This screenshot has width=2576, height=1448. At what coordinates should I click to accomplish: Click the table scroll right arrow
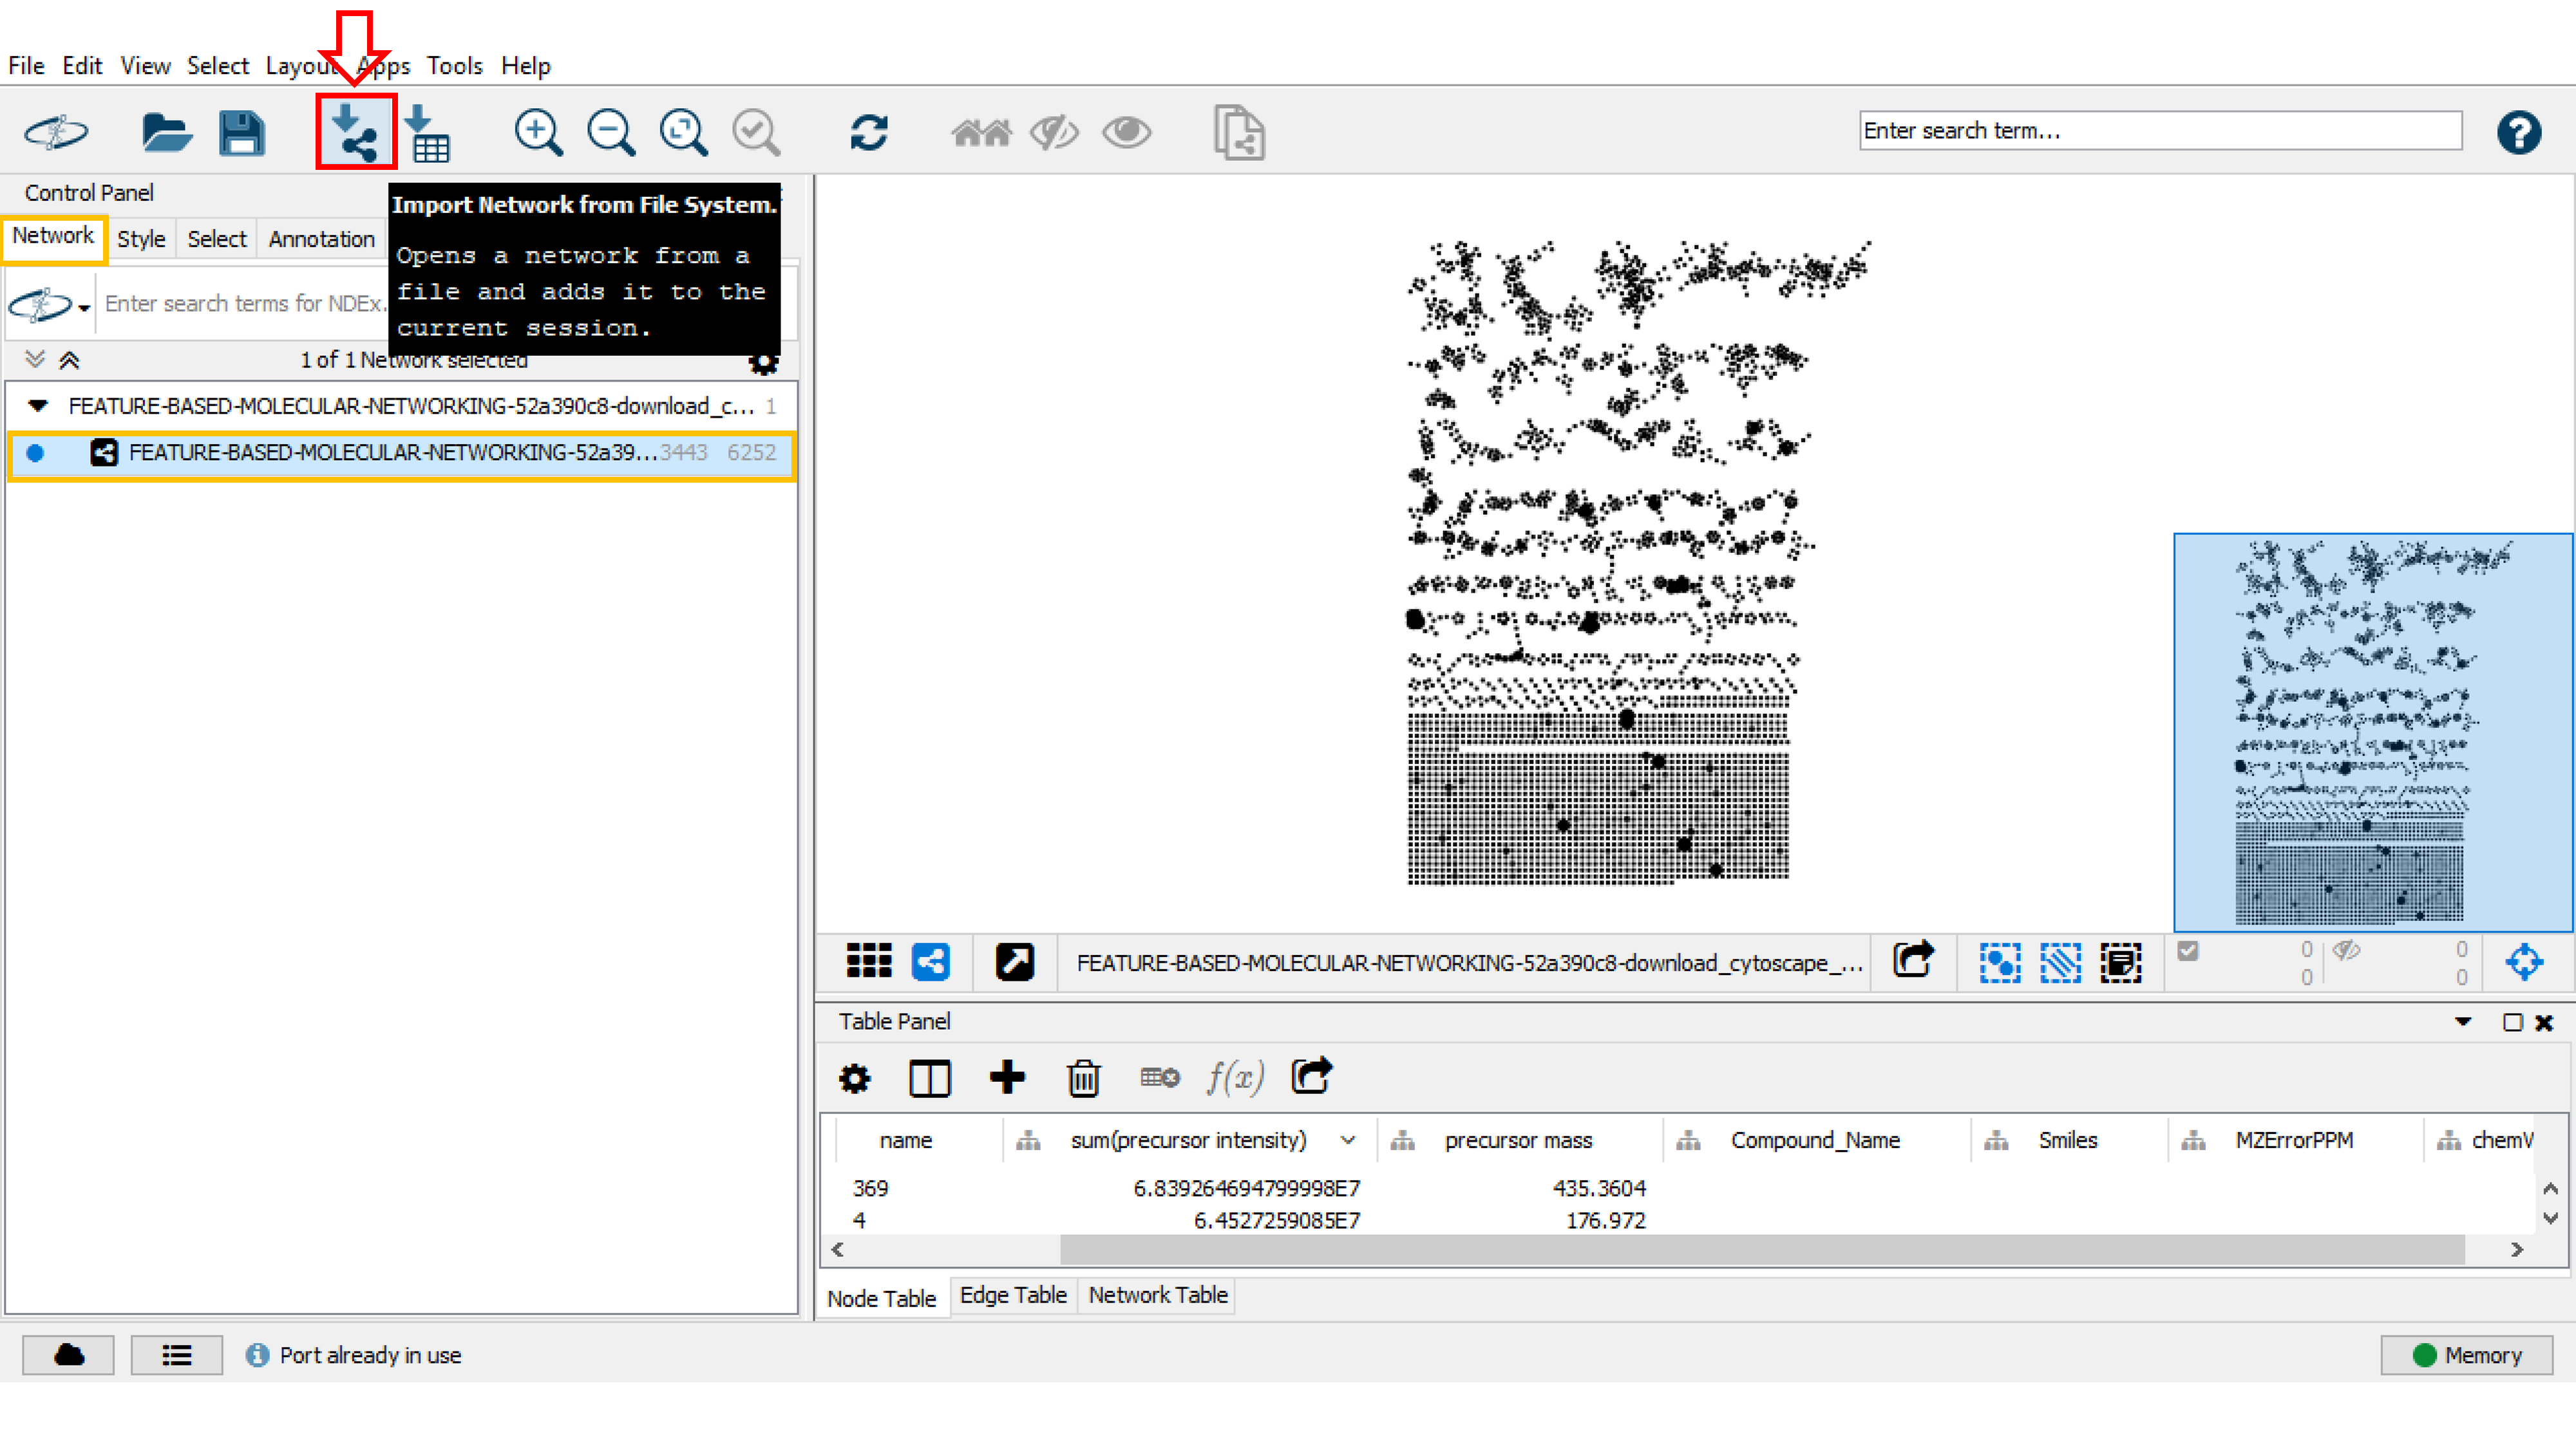[x=2516, y=1249]
